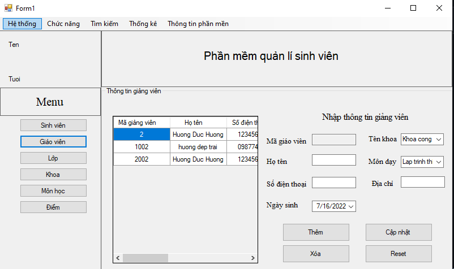Screen dimensions: 454x269
Task: Open the Khoa section button
Action: [53, 175]
